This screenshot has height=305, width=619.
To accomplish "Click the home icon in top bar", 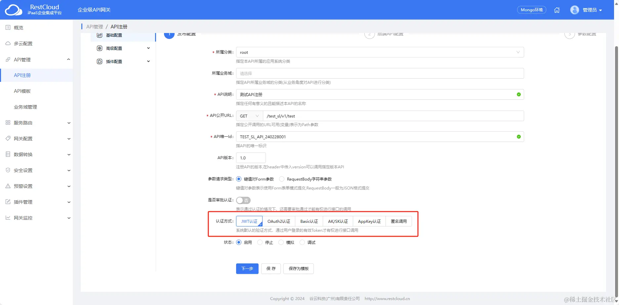I will [x=557, y=10].
